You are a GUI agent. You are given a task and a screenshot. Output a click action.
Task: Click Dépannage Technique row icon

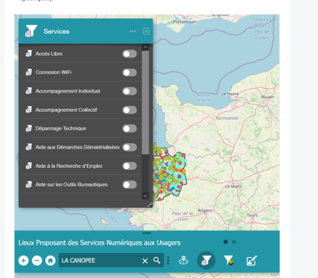[29, 128]
